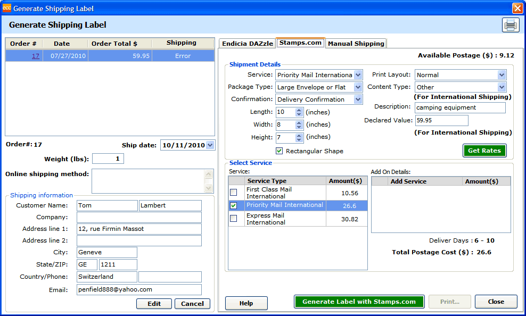Click the Order Total $ column header
Screen dimensions: 526x316
point(120,44)
